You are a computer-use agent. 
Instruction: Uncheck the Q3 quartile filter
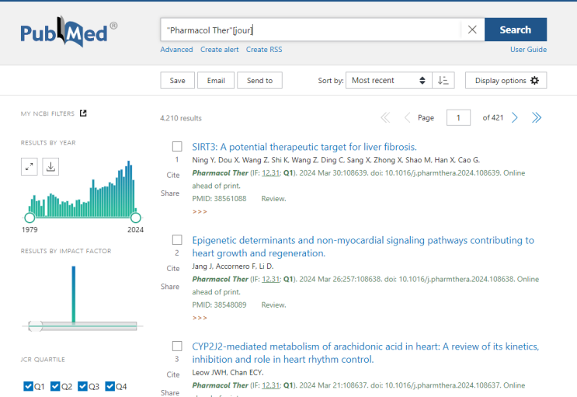coord(82,386)
